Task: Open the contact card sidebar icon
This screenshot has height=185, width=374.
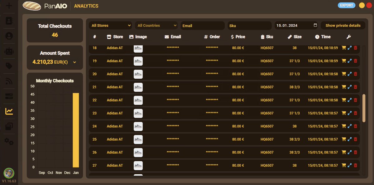Action: coord(9,21)
